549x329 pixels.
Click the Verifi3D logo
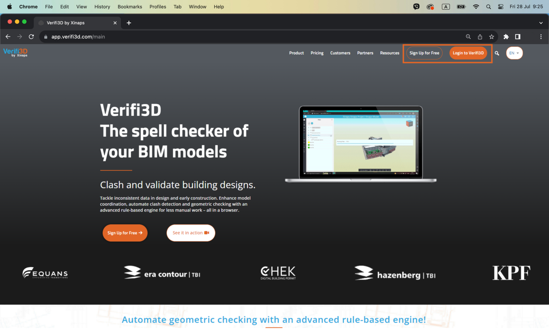pos(15,53)
